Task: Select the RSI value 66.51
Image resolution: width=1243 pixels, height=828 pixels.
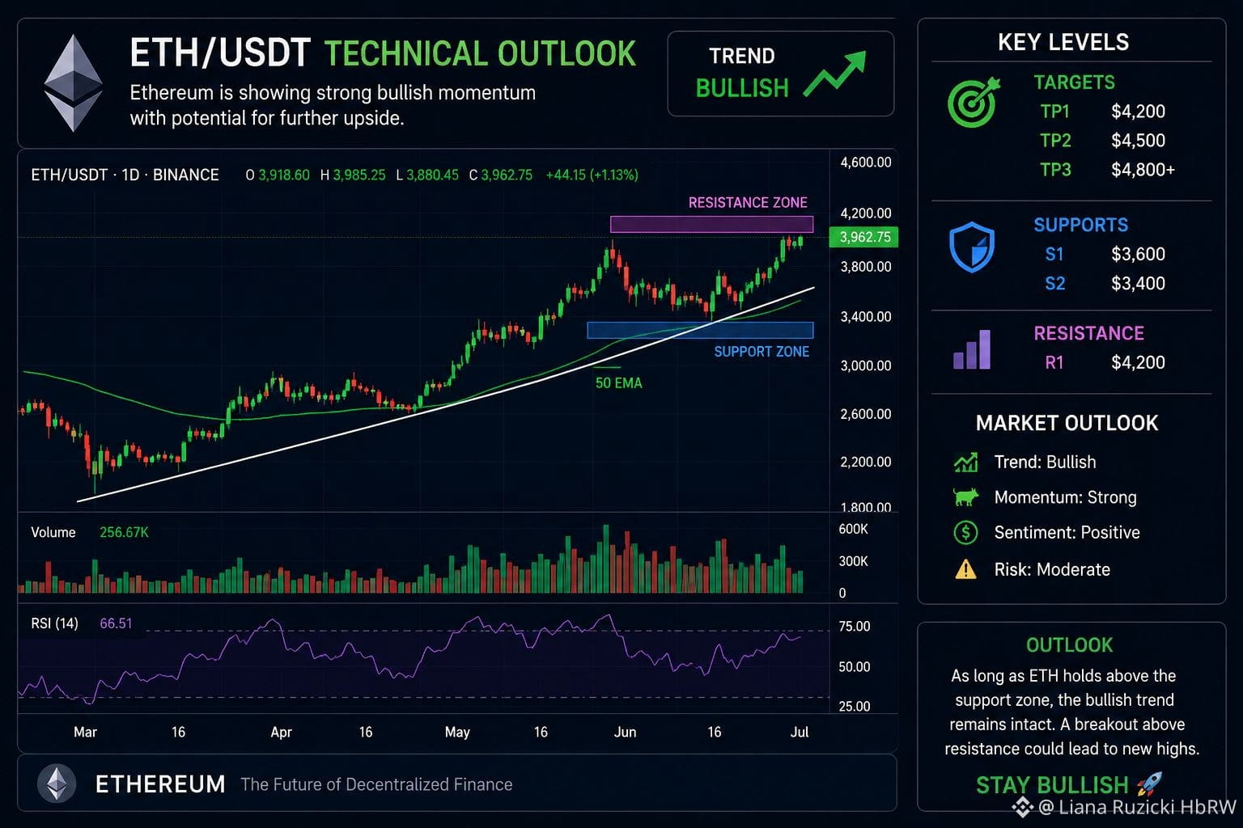Action: pos(116,623)
